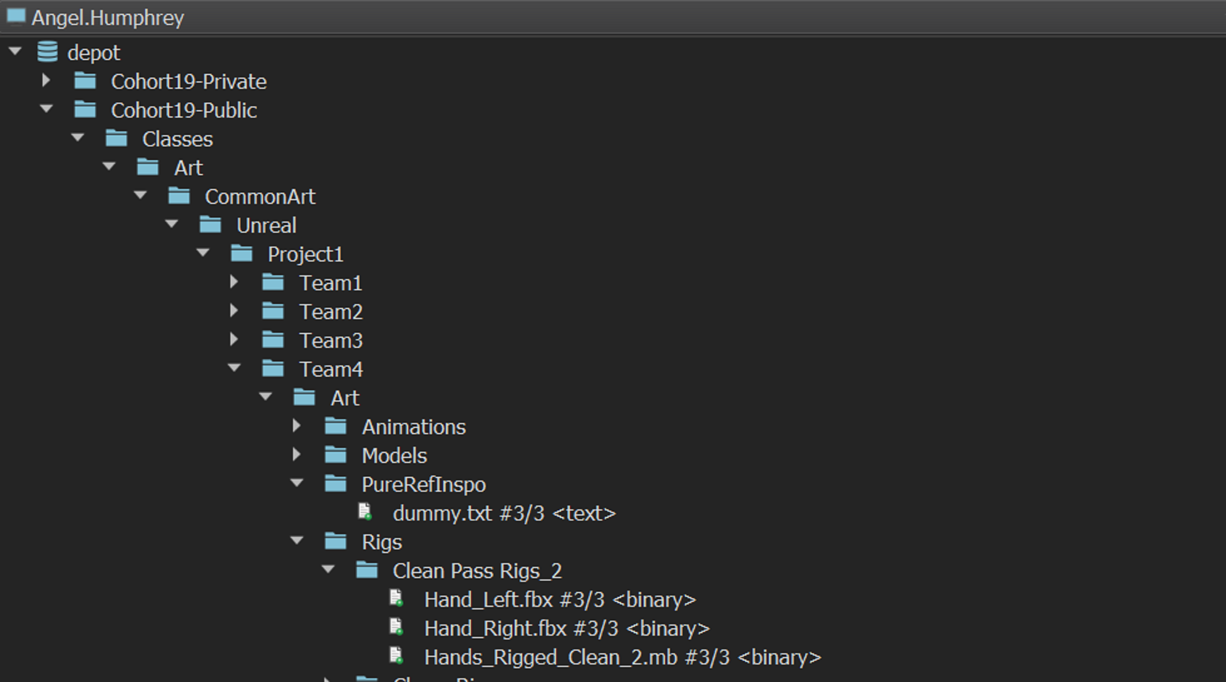Click the dummy.txt file icon
This screenshot has height=682, width=1226.
365,512
